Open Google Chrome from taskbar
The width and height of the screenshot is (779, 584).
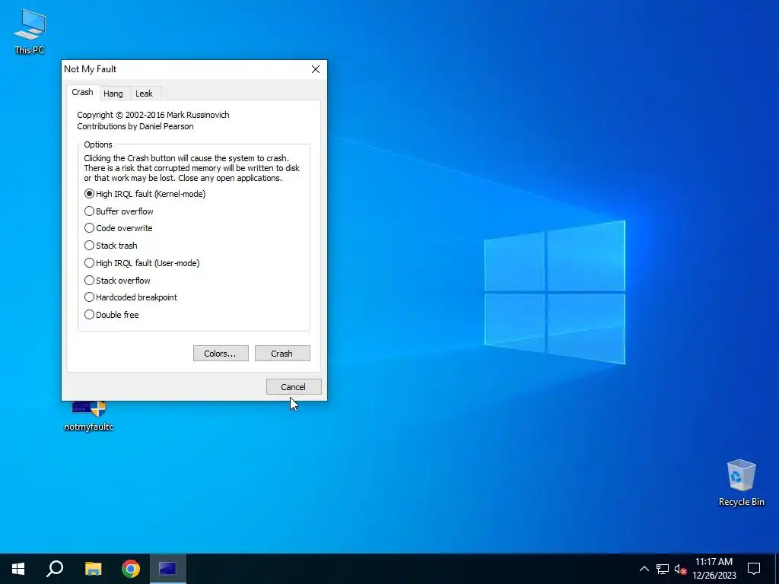tap(131, 569)
